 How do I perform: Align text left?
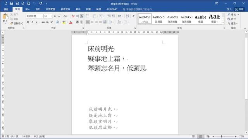[88, 22]
